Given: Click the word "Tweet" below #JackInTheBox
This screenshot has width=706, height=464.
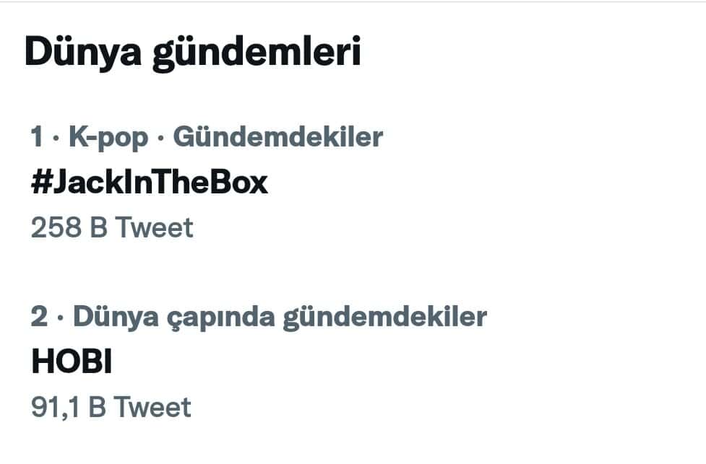Looking at the screenshot, I should pos(155,227).
